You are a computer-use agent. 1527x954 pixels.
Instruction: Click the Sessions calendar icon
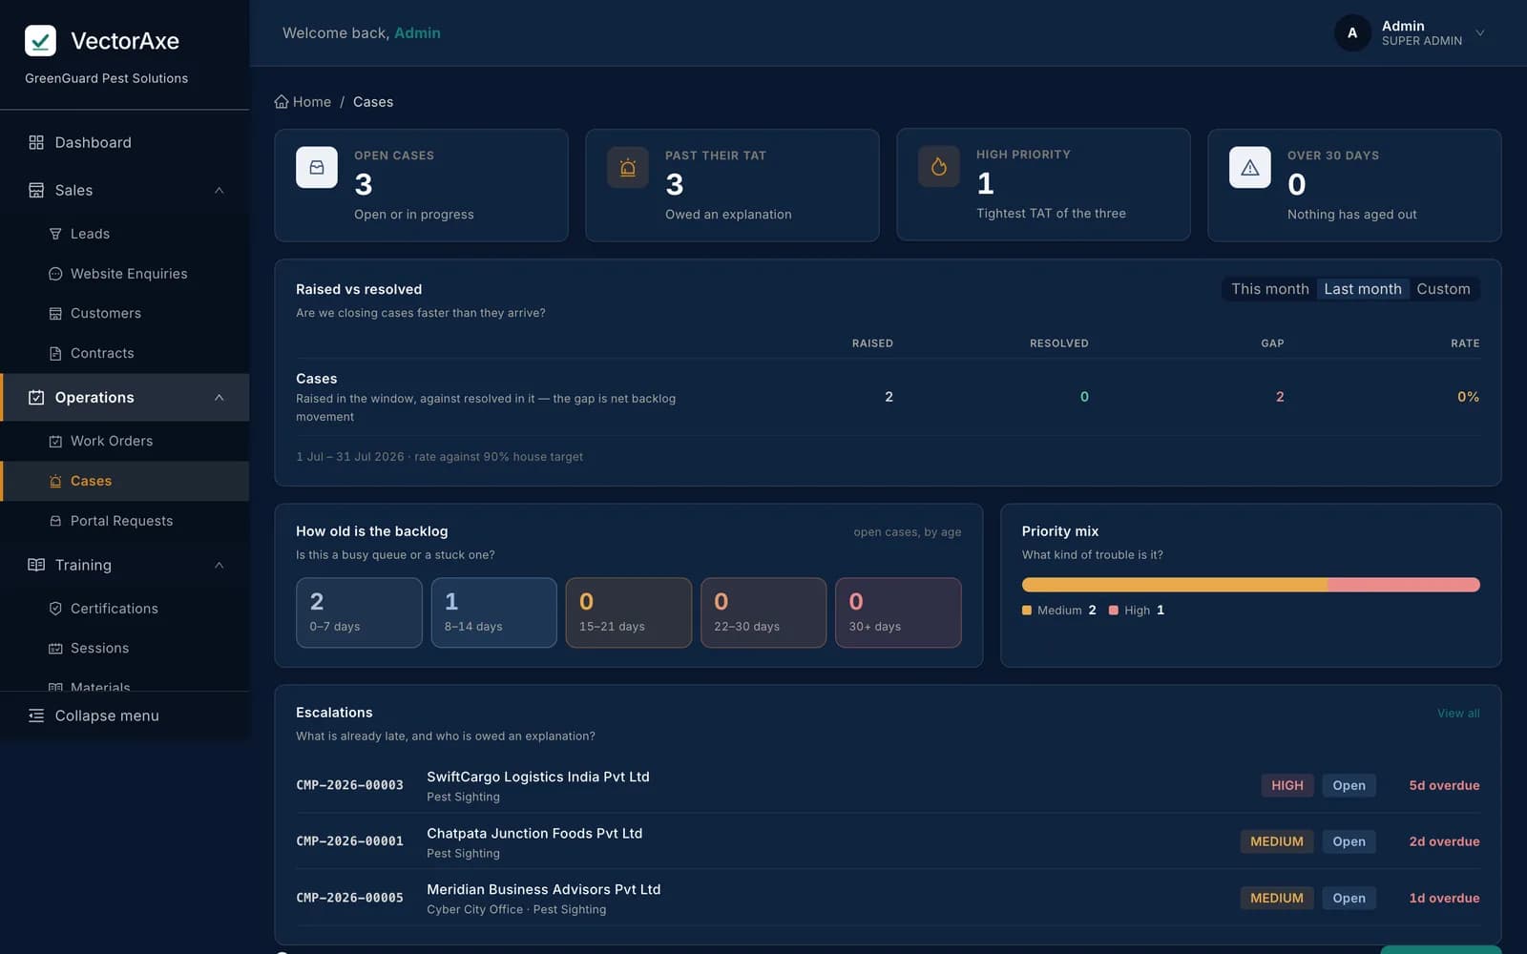55,648
